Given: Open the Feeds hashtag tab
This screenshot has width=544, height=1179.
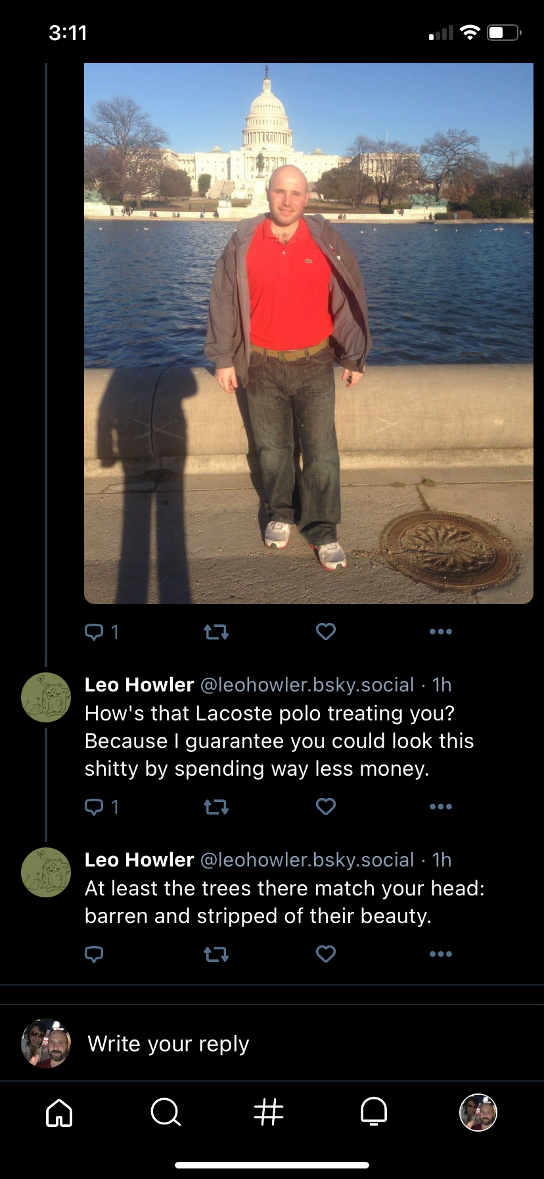Looking at the screenshot, I should [269, 1113].
